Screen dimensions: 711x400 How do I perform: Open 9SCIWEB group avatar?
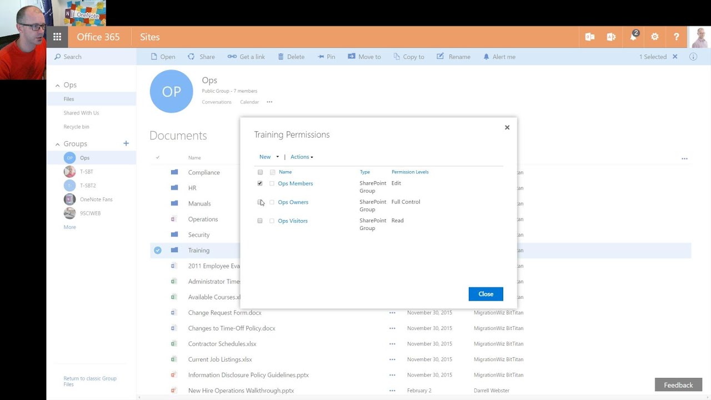point(69,213)
